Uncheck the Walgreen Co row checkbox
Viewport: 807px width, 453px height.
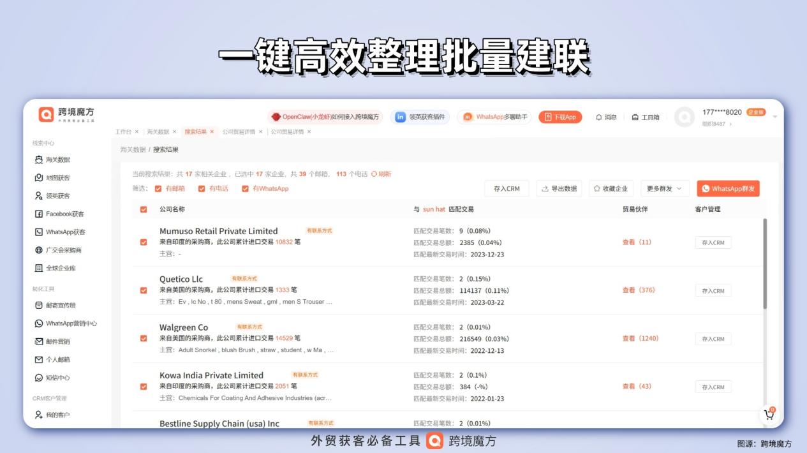[x=144, y=338]
